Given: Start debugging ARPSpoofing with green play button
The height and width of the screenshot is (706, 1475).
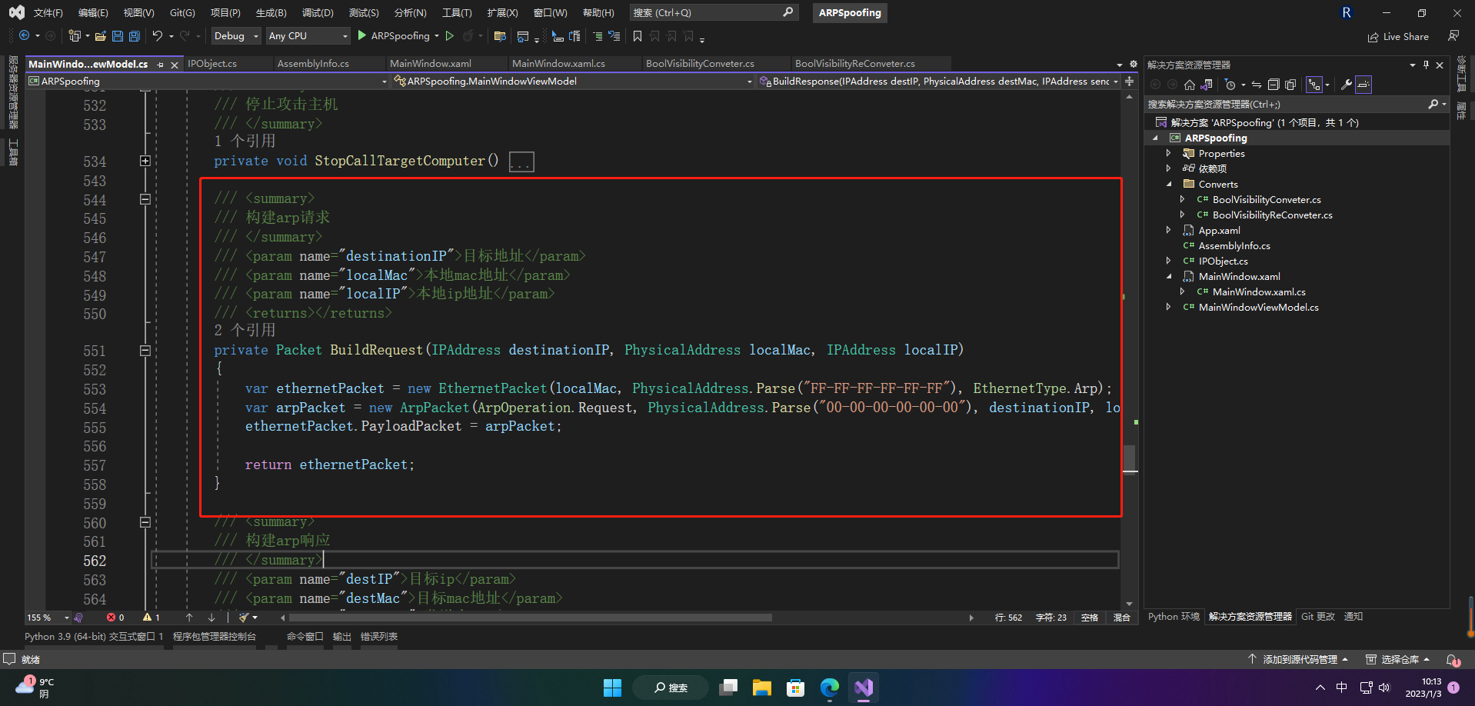Looking at the screenshot, I should [362, 36].
